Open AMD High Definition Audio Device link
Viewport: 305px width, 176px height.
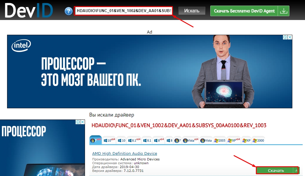(x=124, y=153)
